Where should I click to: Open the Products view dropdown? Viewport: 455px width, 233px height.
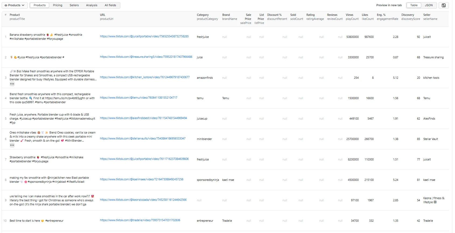pos(14,5)
